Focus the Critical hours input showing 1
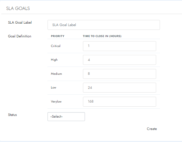Screen dimensions: 182x142 tap(119, 46)
